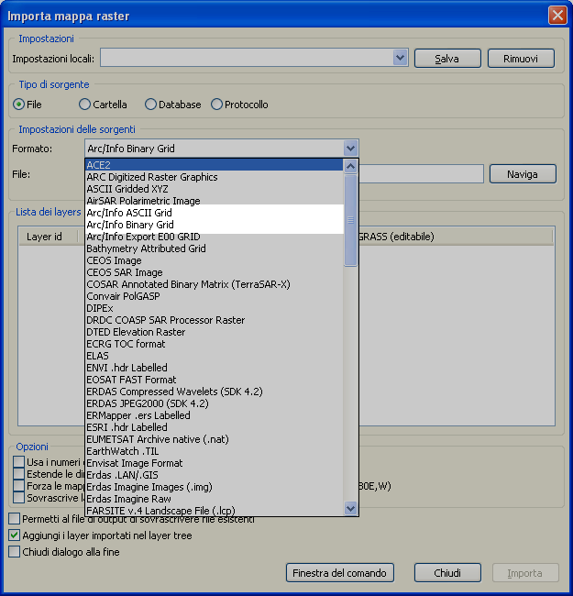Collapse the Formato combo box arrow

click(350, 148)
